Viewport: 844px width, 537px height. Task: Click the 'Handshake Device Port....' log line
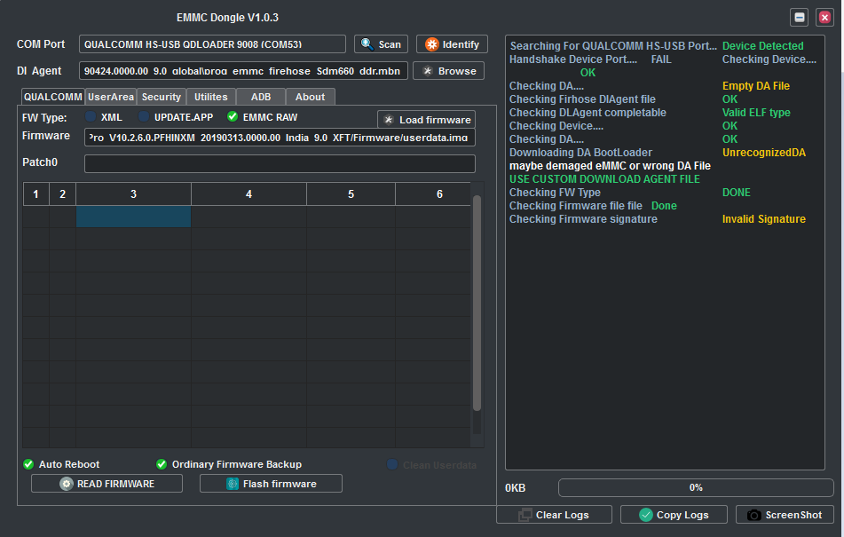click(573, 59)
